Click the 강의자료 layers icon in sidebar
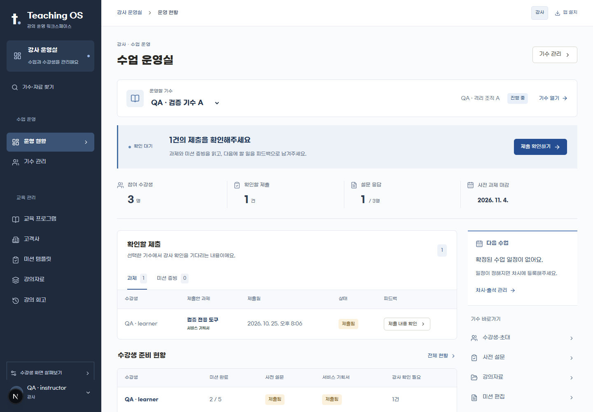 (16, 280)
